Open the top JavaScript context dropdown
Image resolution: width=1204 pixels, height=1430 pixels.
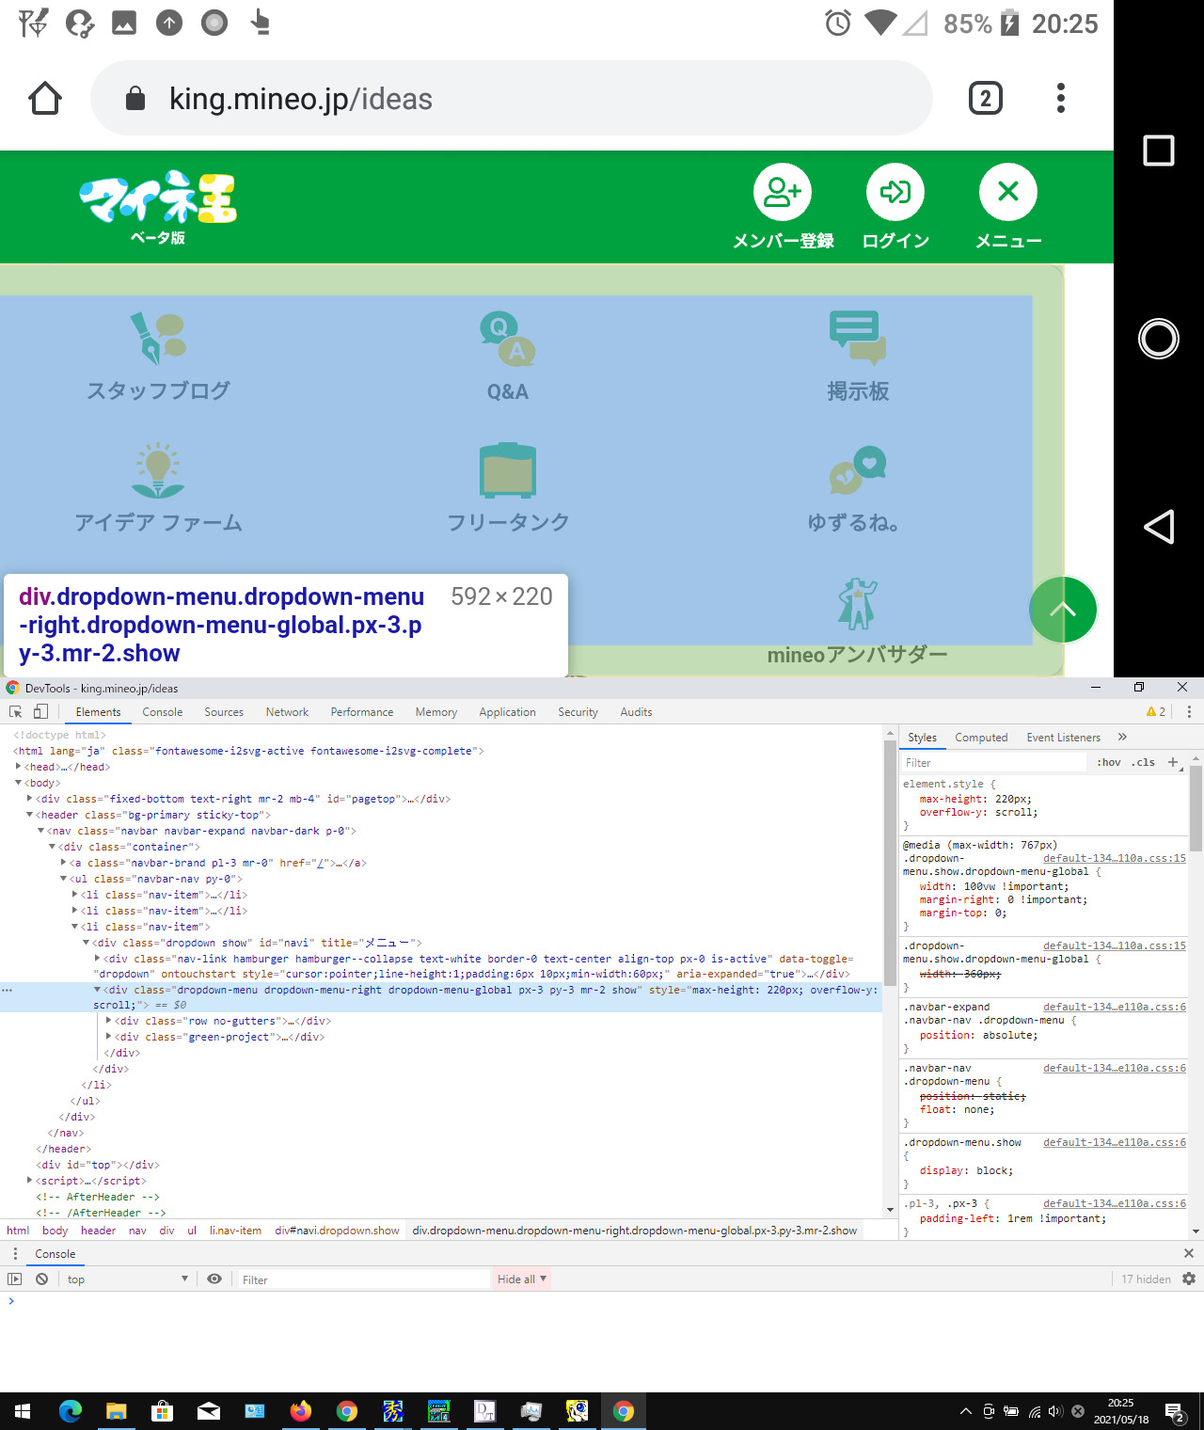coord(127,1279)
